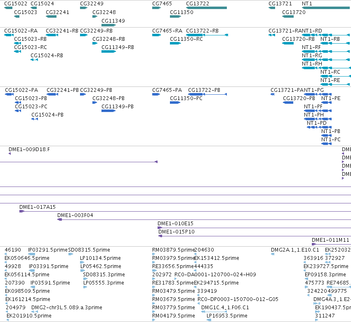351x322 pixels.
Task: Click protein NT1-PC
Action: [x=331, y=140]
